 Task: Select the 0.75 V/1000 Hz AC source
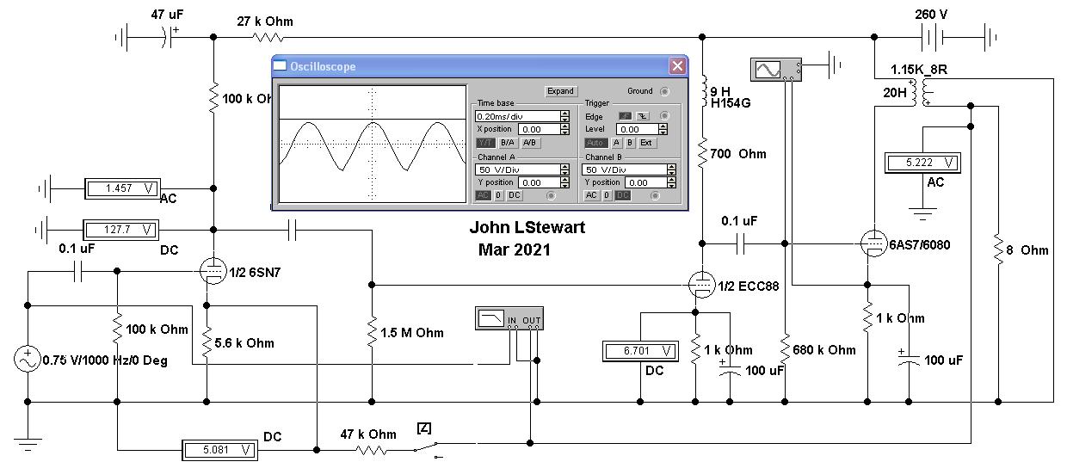pyautogui.click(x=27, y=359)
